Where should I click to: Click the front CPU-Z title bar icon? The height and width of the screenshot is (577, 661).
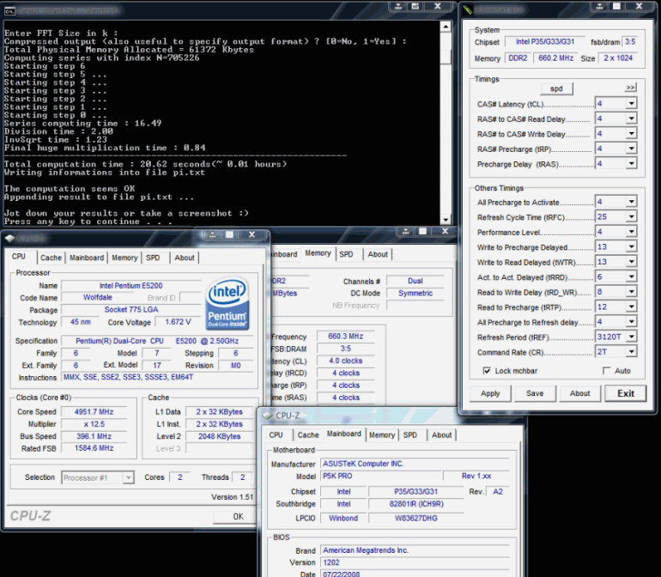9,239
